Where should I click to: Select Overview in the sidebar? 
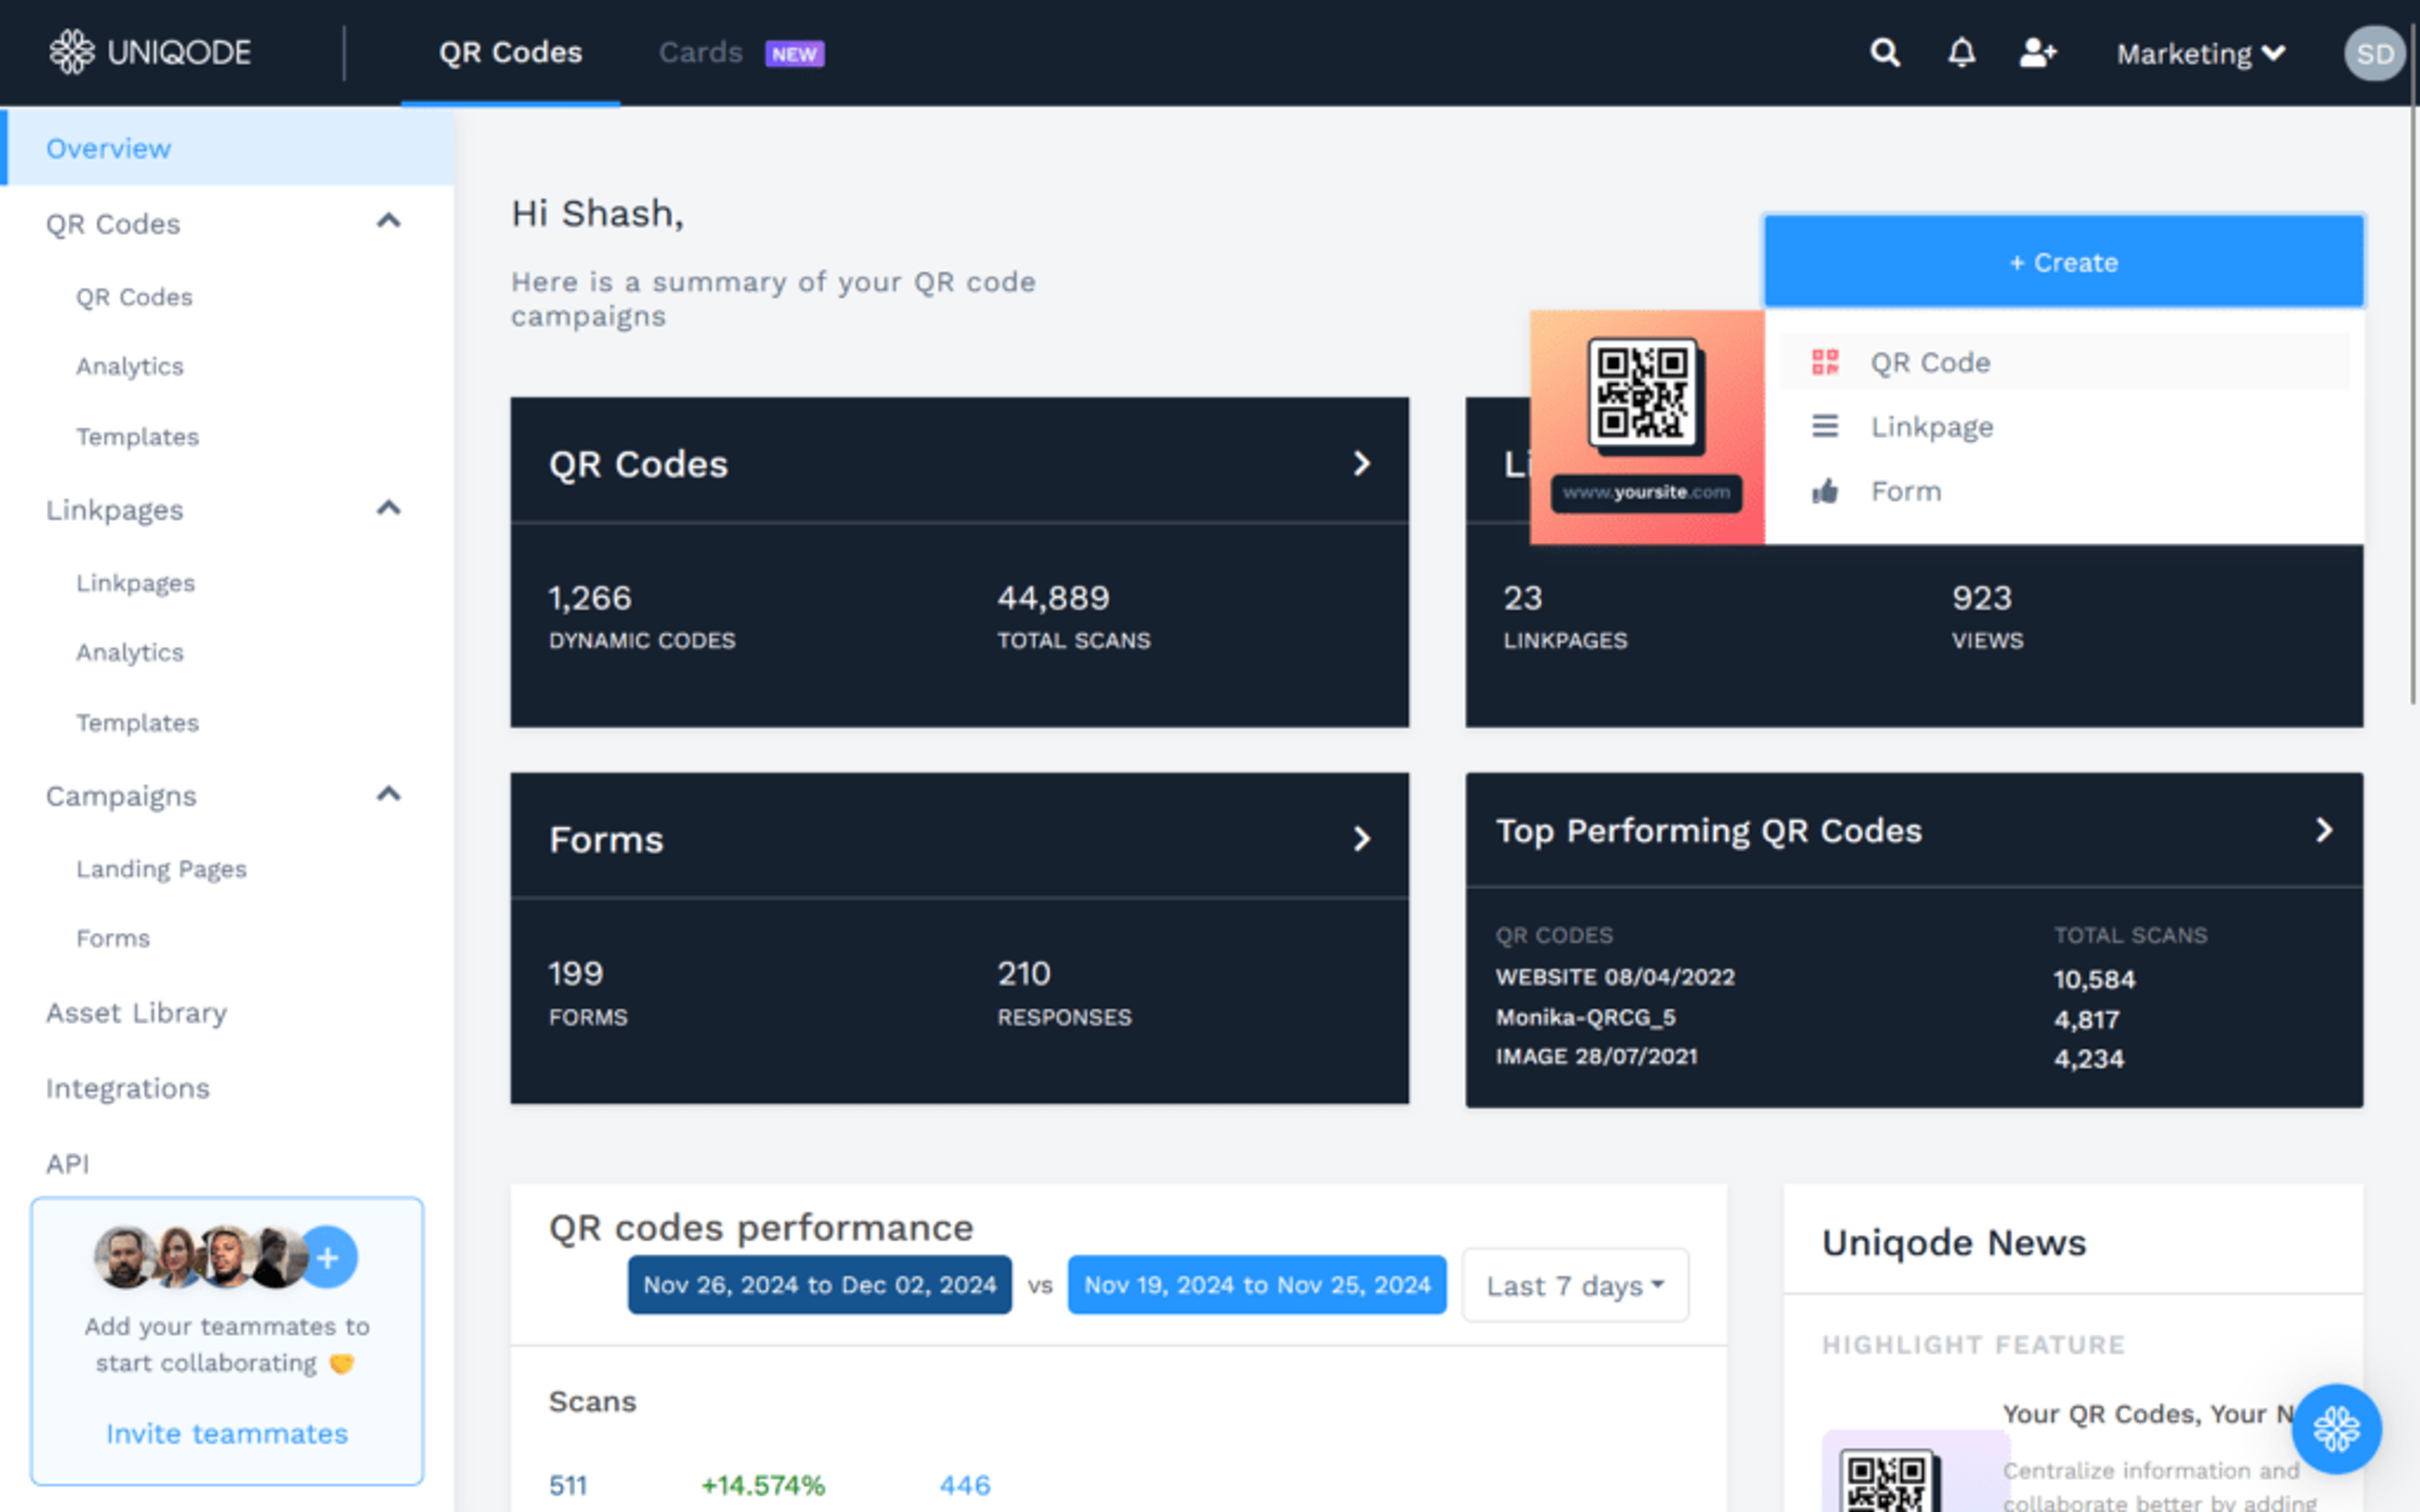point(228,148)
